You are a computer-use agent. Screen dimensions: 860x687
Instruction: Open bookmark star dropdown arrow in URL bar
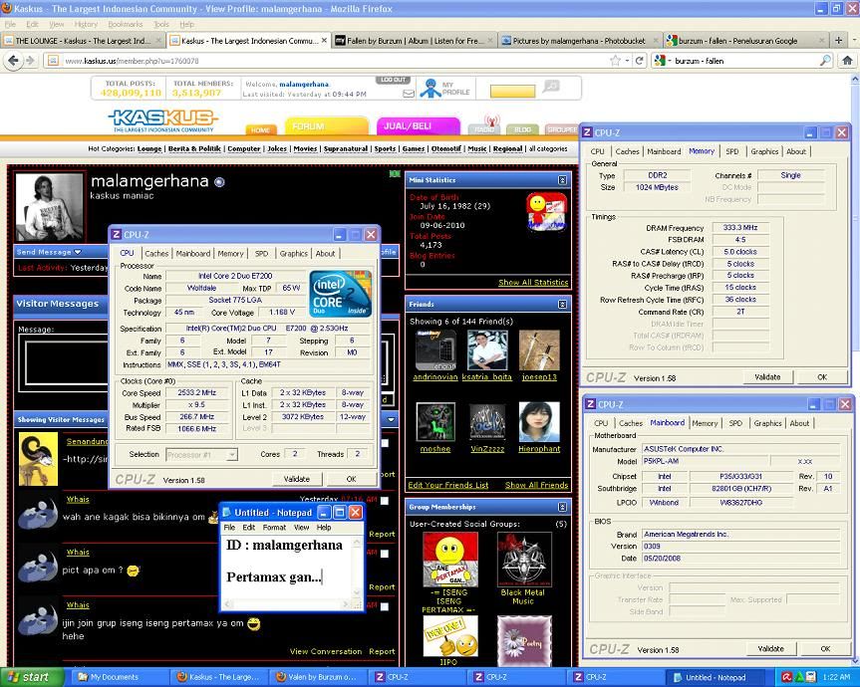click(627, 61)
